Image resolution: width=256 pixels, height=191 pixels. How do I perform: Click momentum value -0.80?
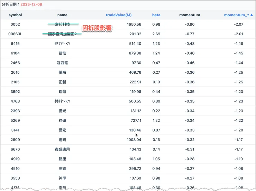190,24
